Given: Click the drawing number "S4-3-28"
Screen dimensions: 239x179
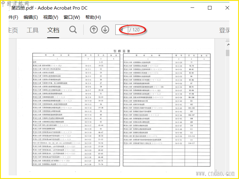Looking at the screenshot, I should click(x=88, y=164).
